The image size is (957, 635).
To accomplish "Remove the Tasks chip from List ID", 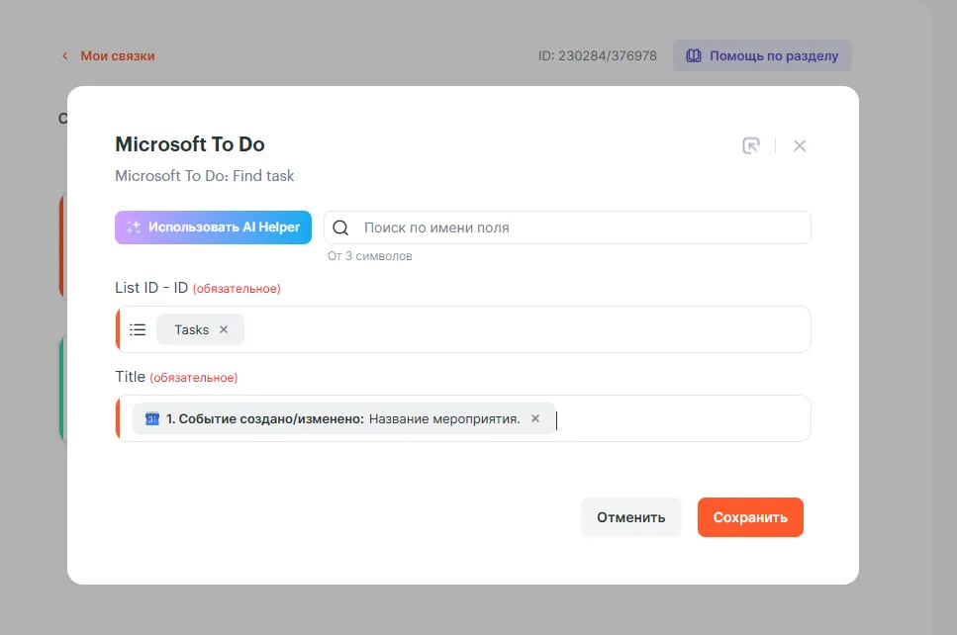I will click(224, 329).
